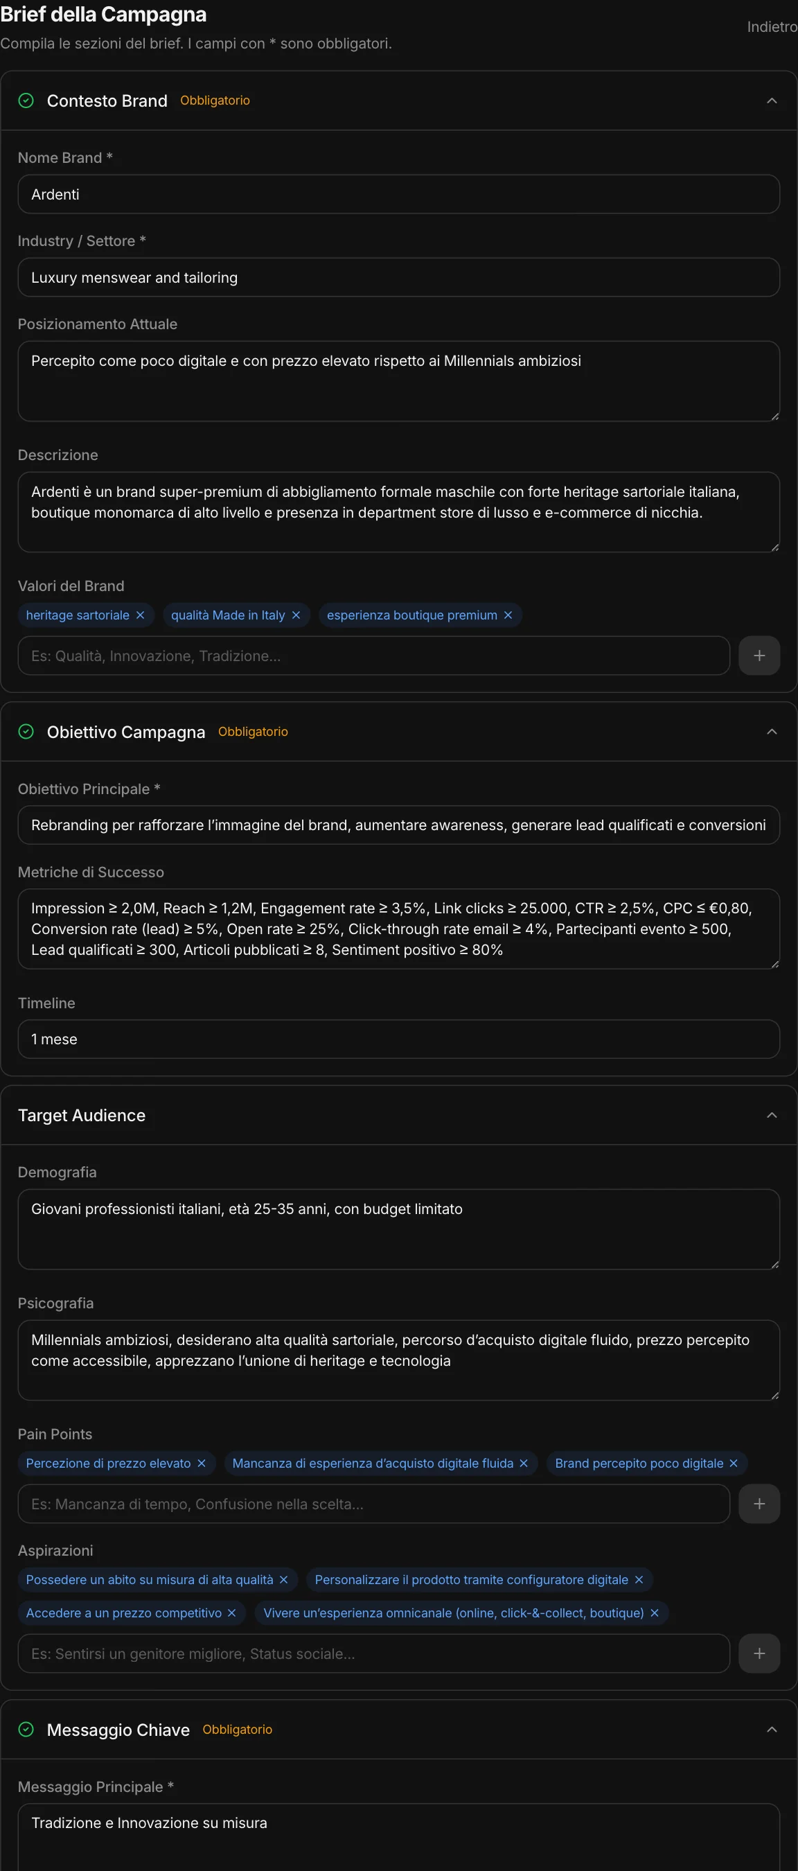Click the Posizionamento Attuale textarea
The width and height of the screenshot is (798, 1871).
pyautogui.click(x=398, y=381)
